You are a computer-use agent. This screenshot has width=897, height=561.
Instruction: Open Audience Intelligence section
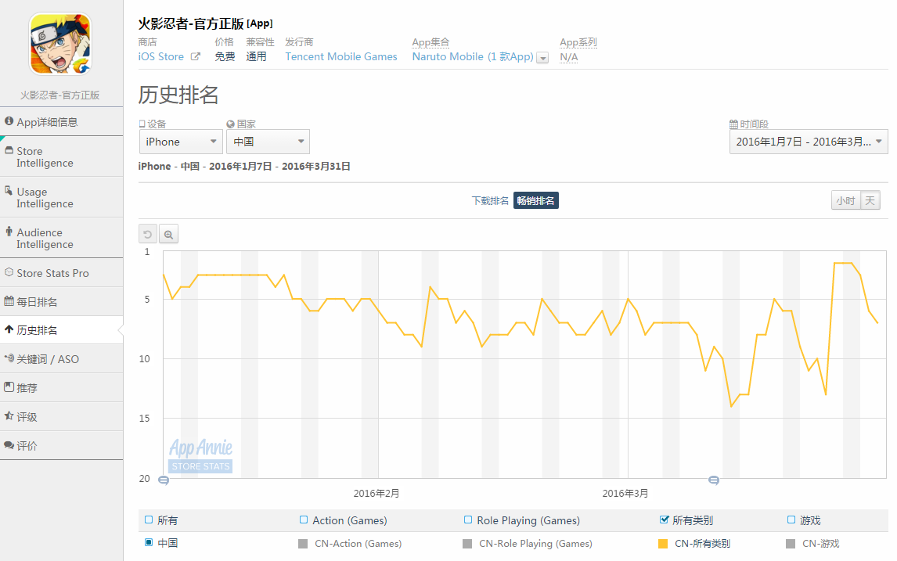(x=61, y=238)
